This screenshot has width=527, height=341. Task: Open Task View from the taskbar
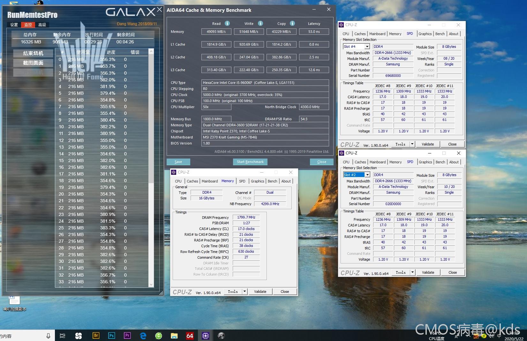pos(63,336)
